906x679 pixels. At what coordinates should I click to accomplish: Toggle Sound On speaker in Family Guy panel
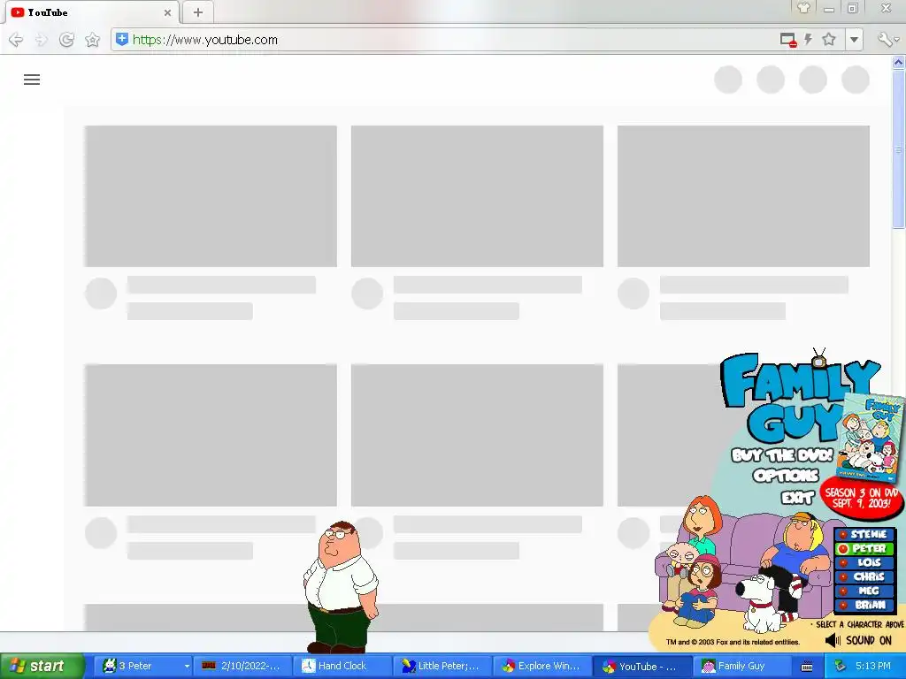[x=858, y=640]
